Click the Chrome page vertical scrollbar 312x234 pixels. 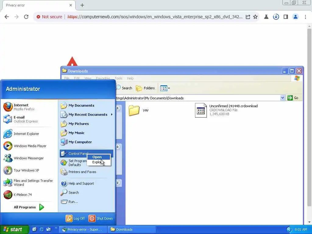point(309,117)
